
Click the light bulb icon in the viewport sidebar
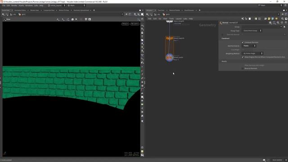click(x=142, y=121)
